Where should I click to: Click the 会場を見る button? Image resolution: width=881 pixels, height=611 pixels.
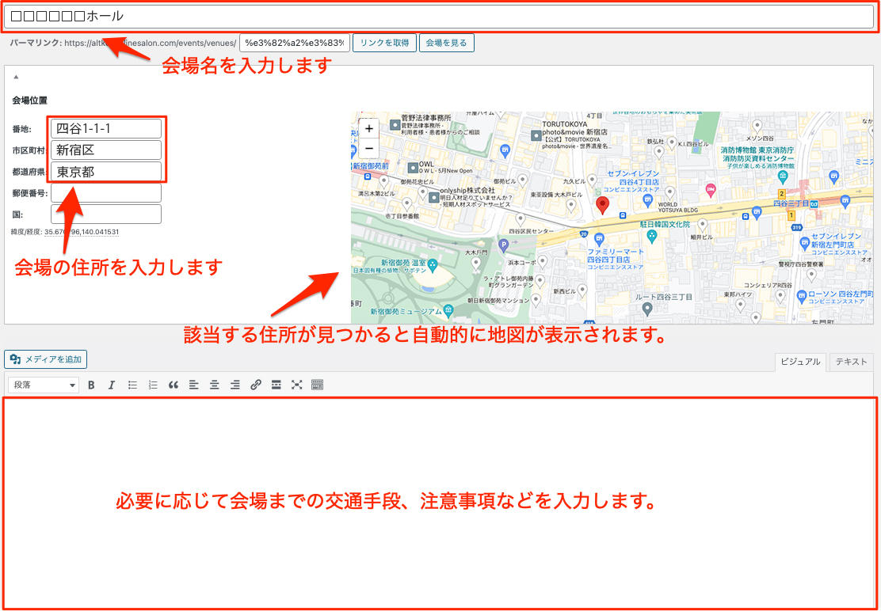447,43
